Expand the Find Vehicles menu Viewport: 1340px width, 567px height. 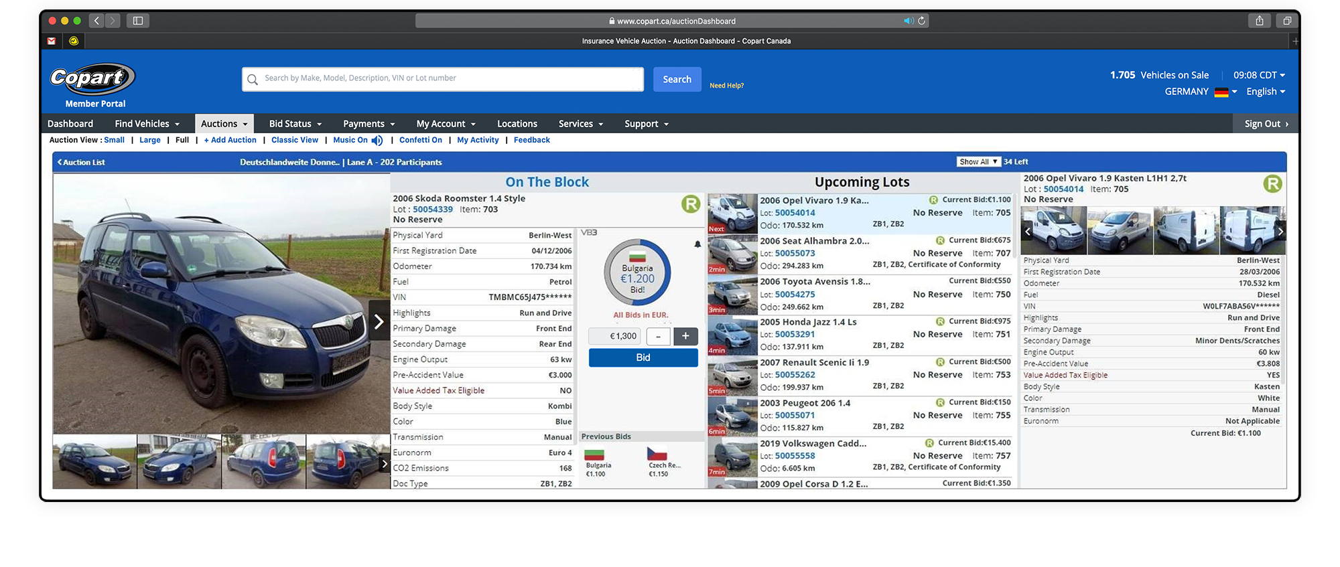(147, 124)
